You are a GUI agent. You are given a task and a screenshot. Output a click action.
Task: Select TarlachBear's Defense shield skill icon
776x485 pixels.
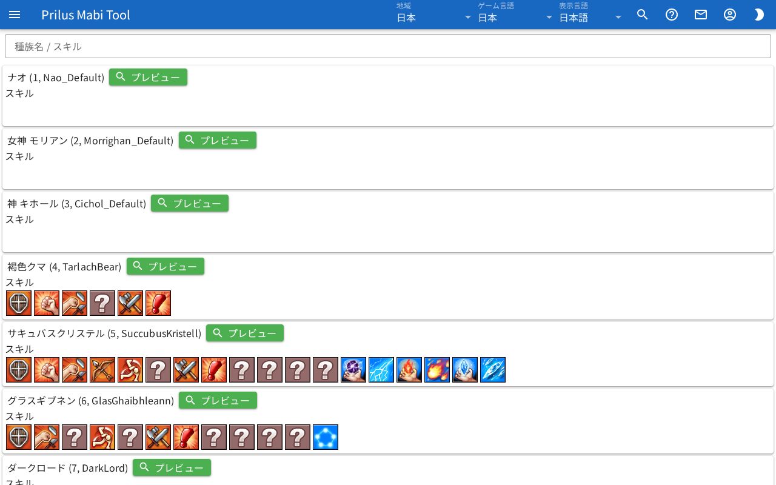coord(19,303)
